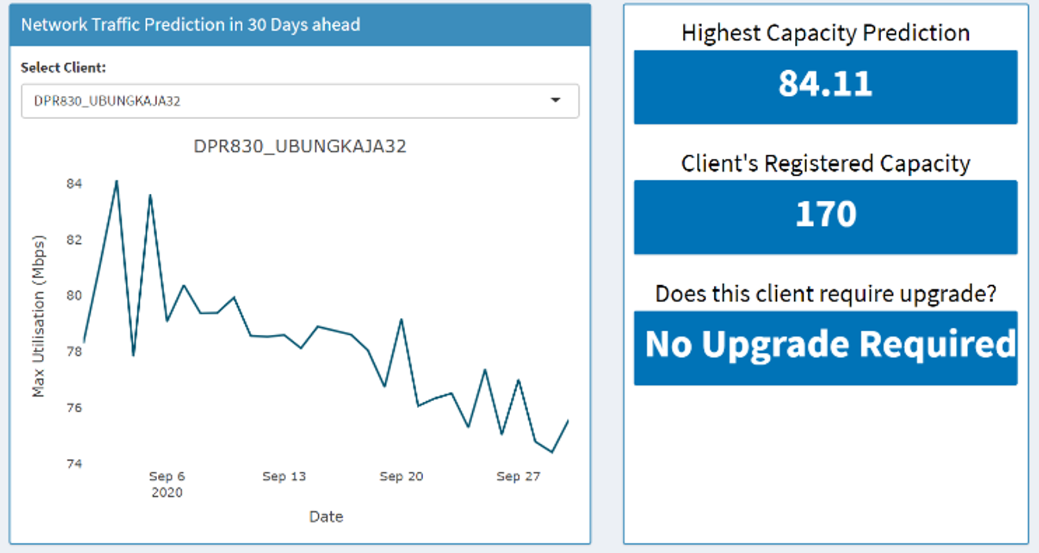Click the Sep 20 x-axis label

point(401,476)
